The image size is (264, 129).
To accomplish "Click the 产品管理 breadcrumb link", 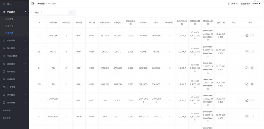I will [x=41, y=4].
